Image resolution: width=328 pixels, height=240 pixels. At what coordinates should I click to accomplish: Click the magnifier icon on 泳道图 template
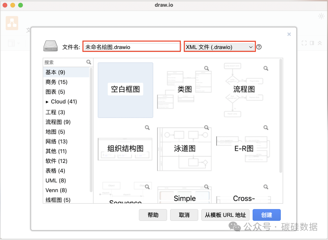(207, 128)
